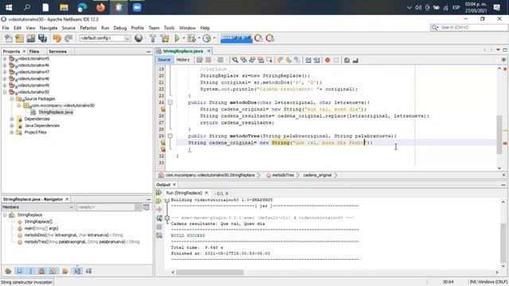Click the Undo toolbar icon

pyautogui.click(x=57, y=38)
